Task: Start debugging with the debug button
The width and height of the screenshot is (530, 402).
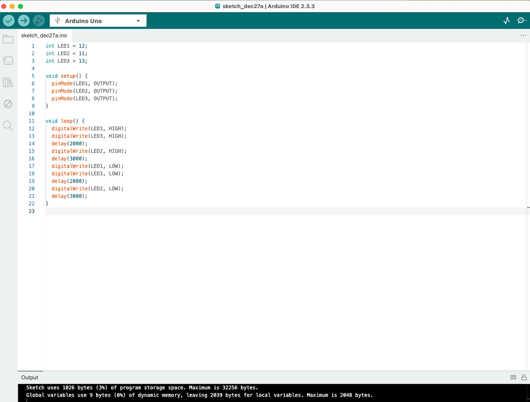Action: pyautogui.click(x=39, y=20)
